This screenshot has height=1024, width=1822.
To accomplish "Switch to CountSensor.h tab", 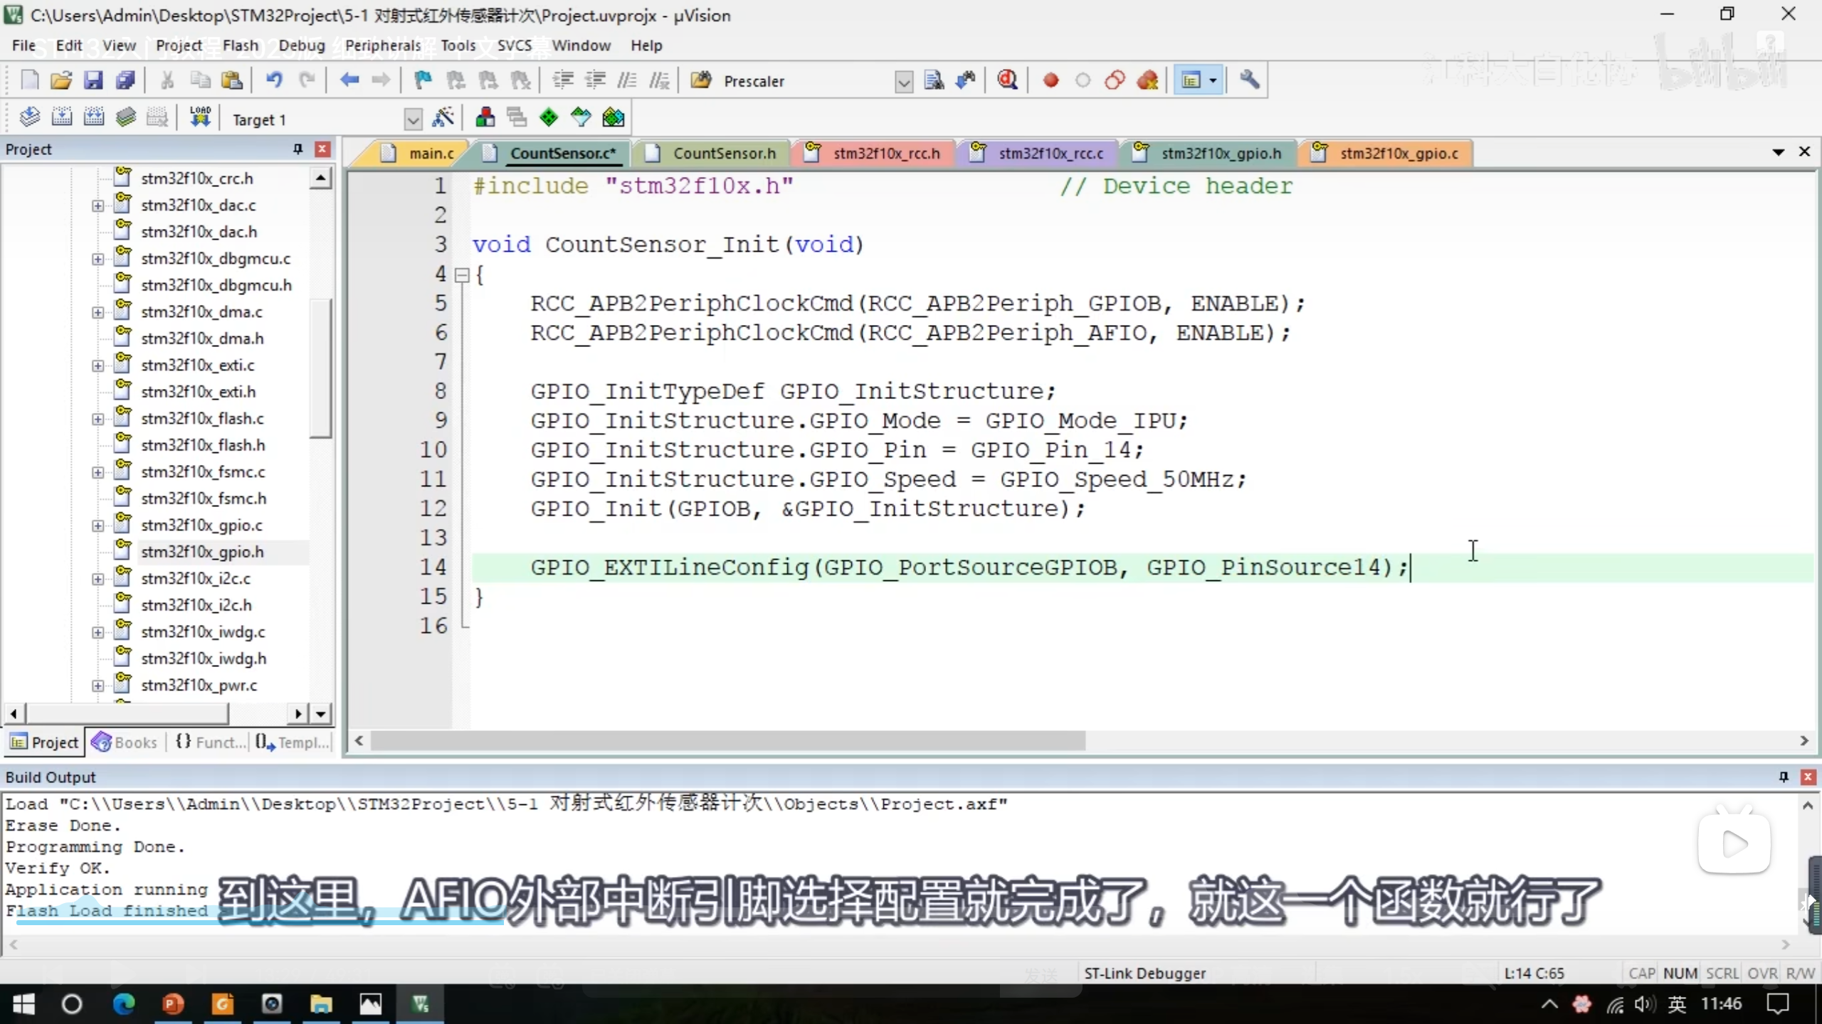I will click(724, 154).
